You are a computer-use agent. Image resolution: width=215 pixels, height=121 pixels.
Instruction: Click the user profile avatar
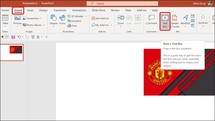tap(210, 3)
